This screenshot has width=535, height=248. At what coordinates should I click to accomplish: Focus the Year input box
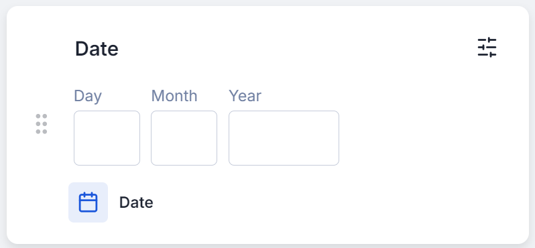(x=284, y=138)
